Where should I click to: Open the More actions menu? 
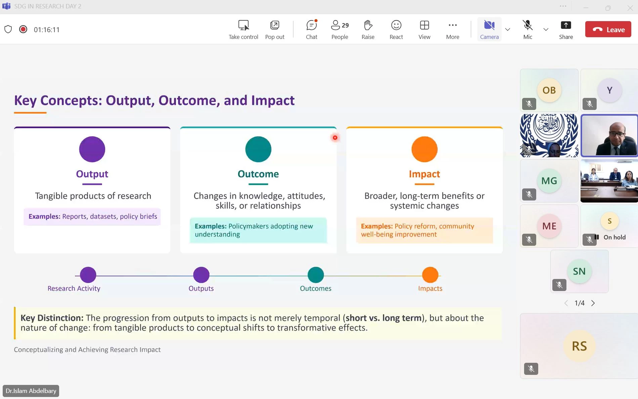453,30
